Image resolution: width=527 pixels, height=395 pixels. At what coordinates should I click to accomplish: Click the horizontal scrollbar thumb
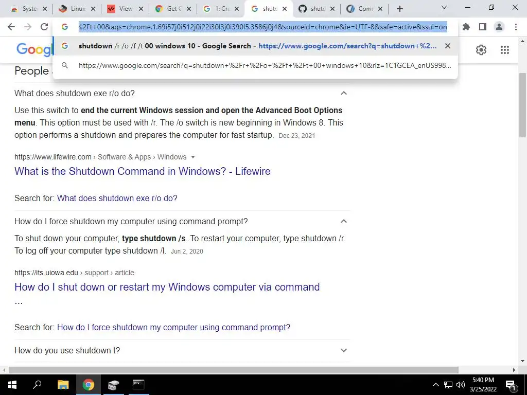coord(234,370)
